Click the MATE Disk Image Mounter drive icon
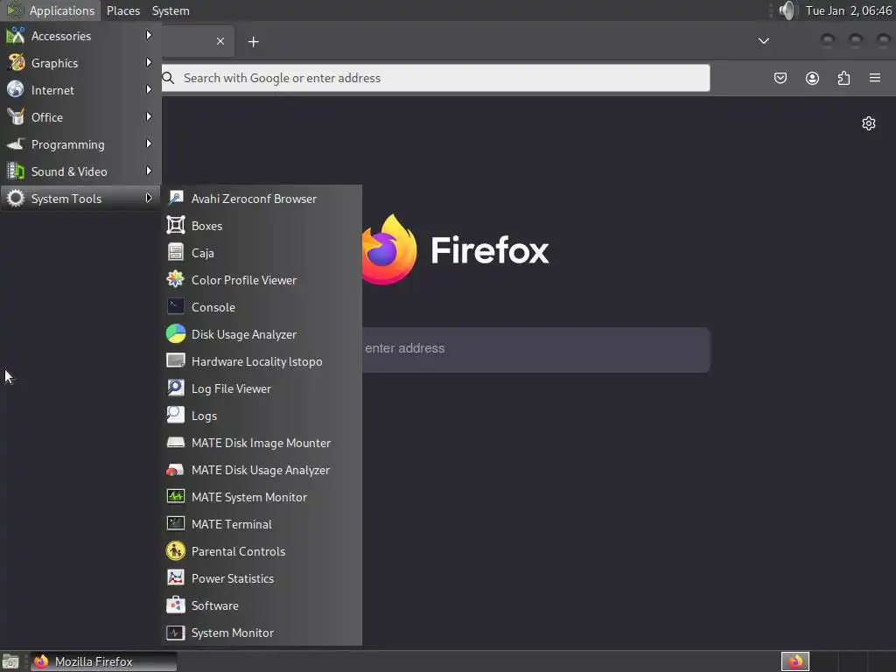Image resolution: width=896 pixels, height=672 pixels. pos(175,442)
